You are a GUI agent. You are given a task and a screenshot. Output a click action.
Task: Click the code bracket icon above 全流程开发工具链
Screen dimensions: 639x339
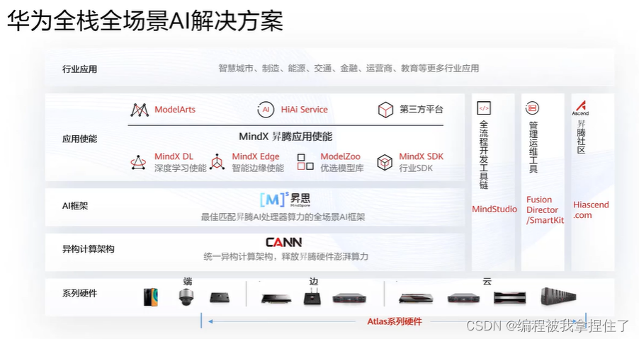pyautogui.click(x=484, y=108)
